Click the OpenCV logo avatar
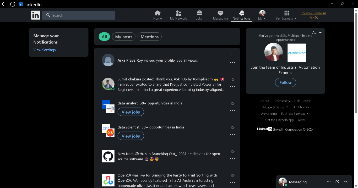The image size is (358, 188). [108, 180]
